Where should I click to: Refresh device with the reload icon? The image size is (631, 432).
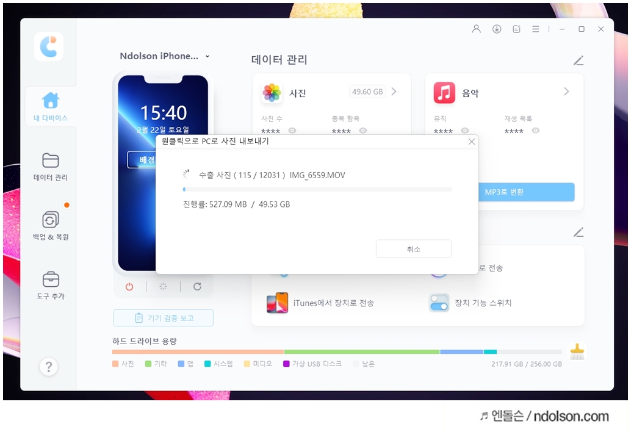(197, 287)
